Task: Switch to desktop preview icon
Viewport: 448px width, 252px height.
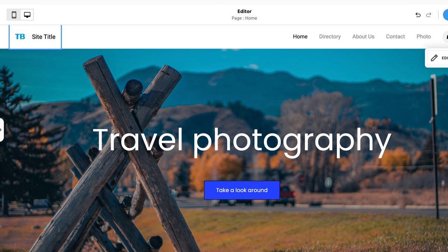Action: click(x=27, y=15)
